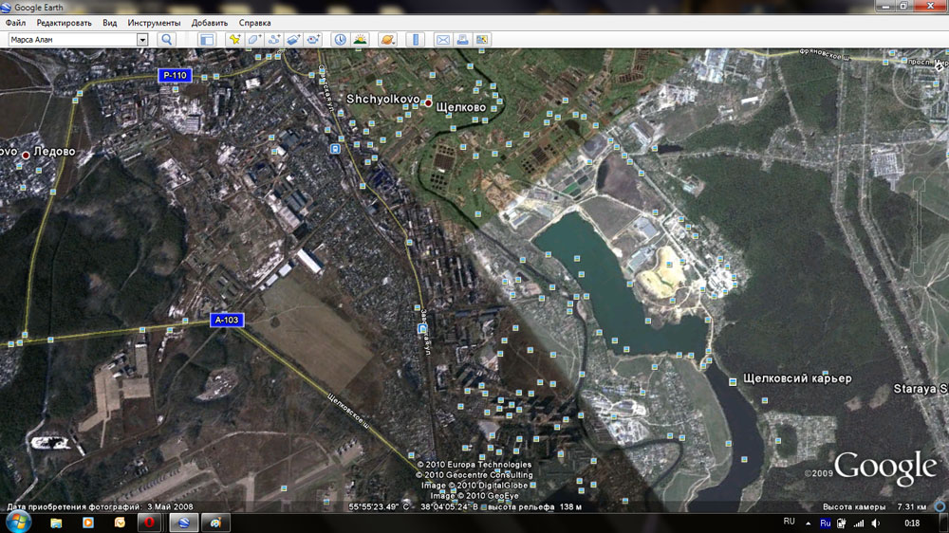The height and width of the screenshot is (533, 949).
Task: Click the A-103 road shield
Action: click(227, 320)
